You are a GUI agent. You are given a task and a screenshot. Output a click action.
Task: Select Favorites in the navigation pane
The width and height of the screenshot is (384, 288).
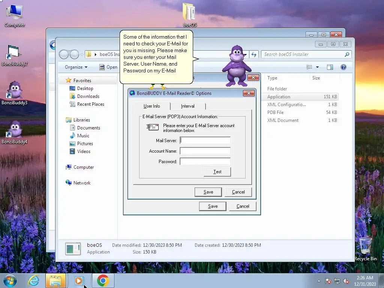pyautogui.click(x=82, y=81)
